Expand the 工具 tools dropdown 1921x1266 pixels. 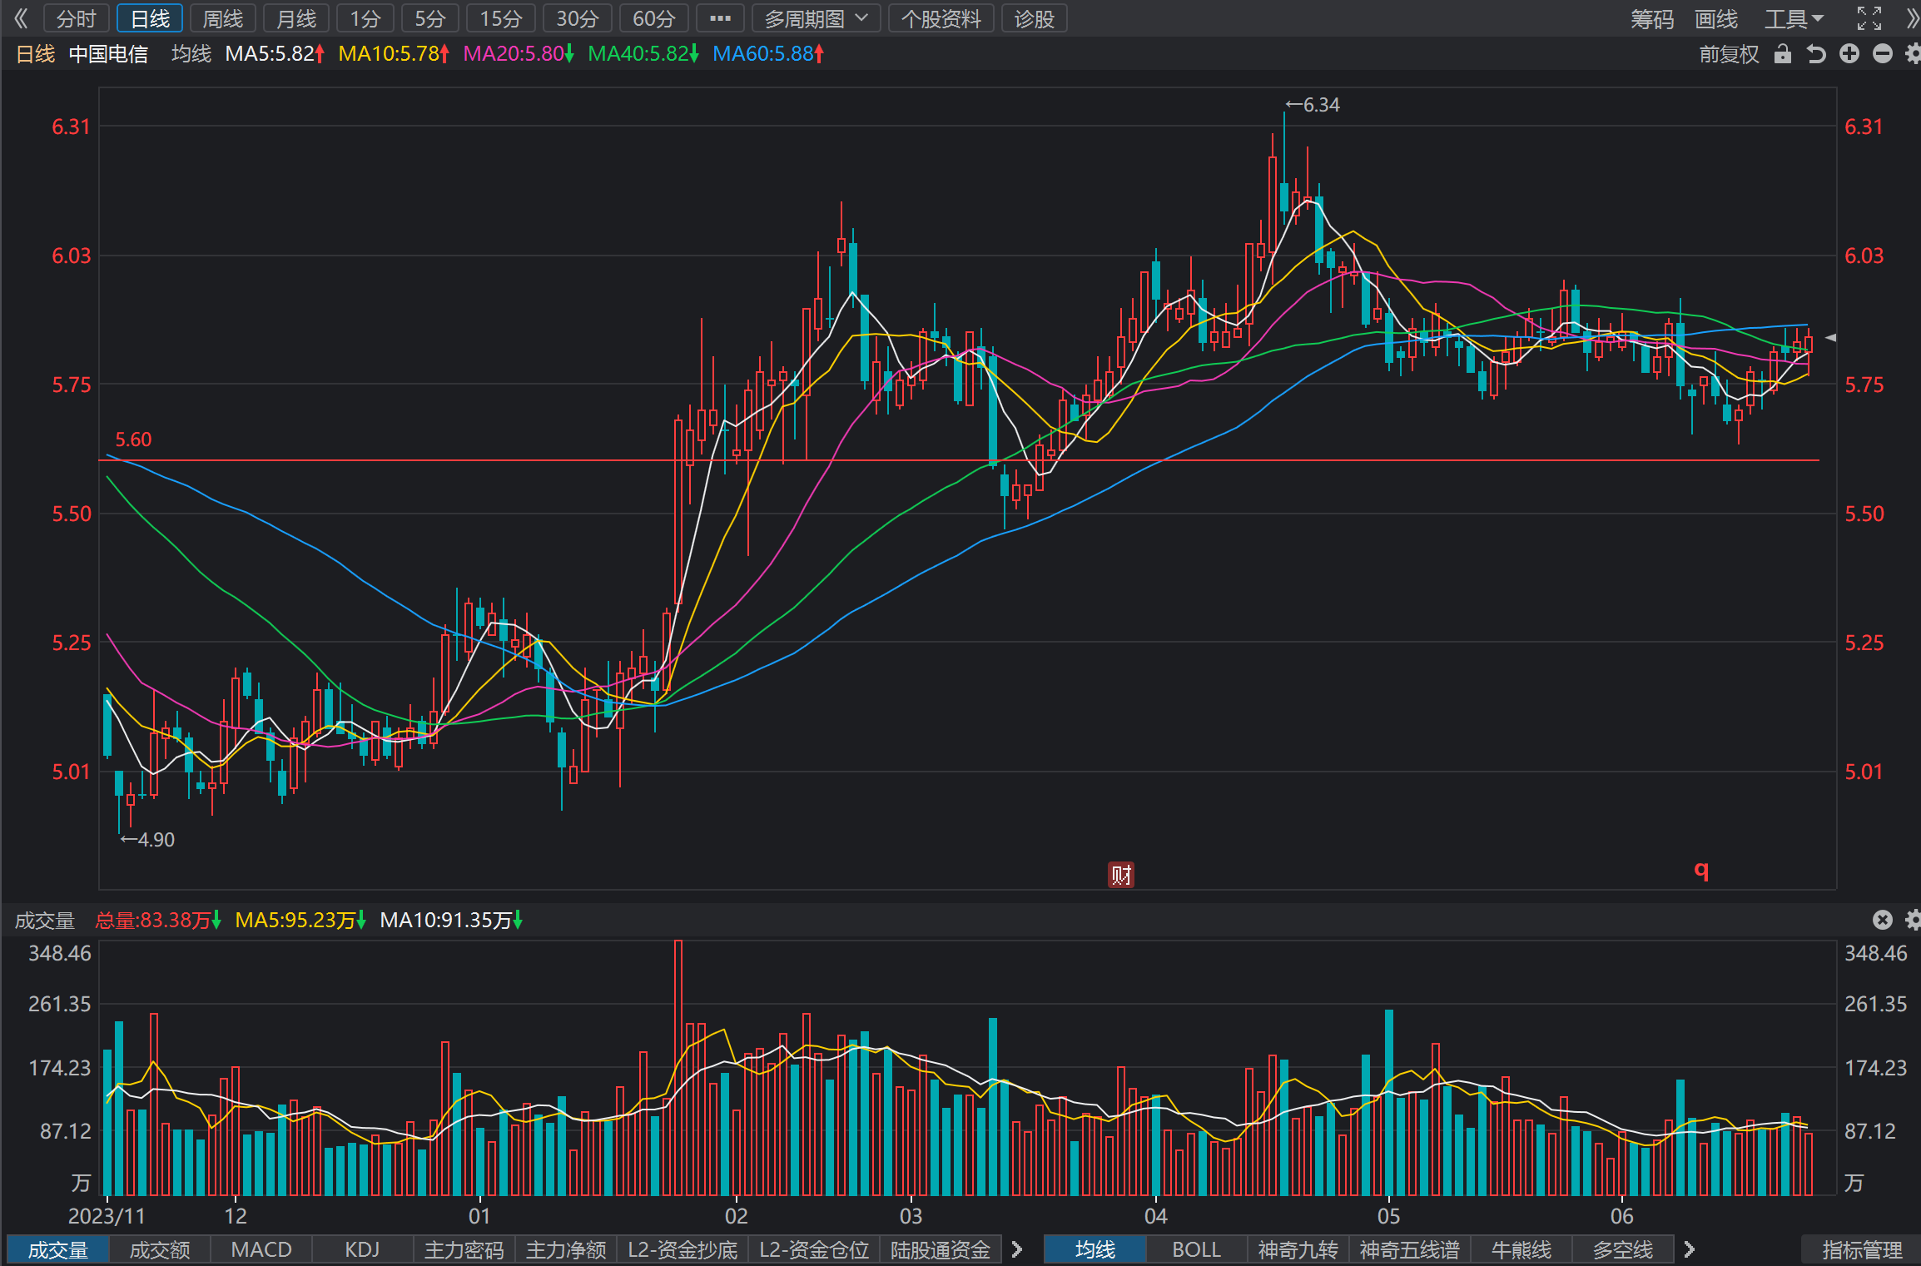[x=1794, y=18]
